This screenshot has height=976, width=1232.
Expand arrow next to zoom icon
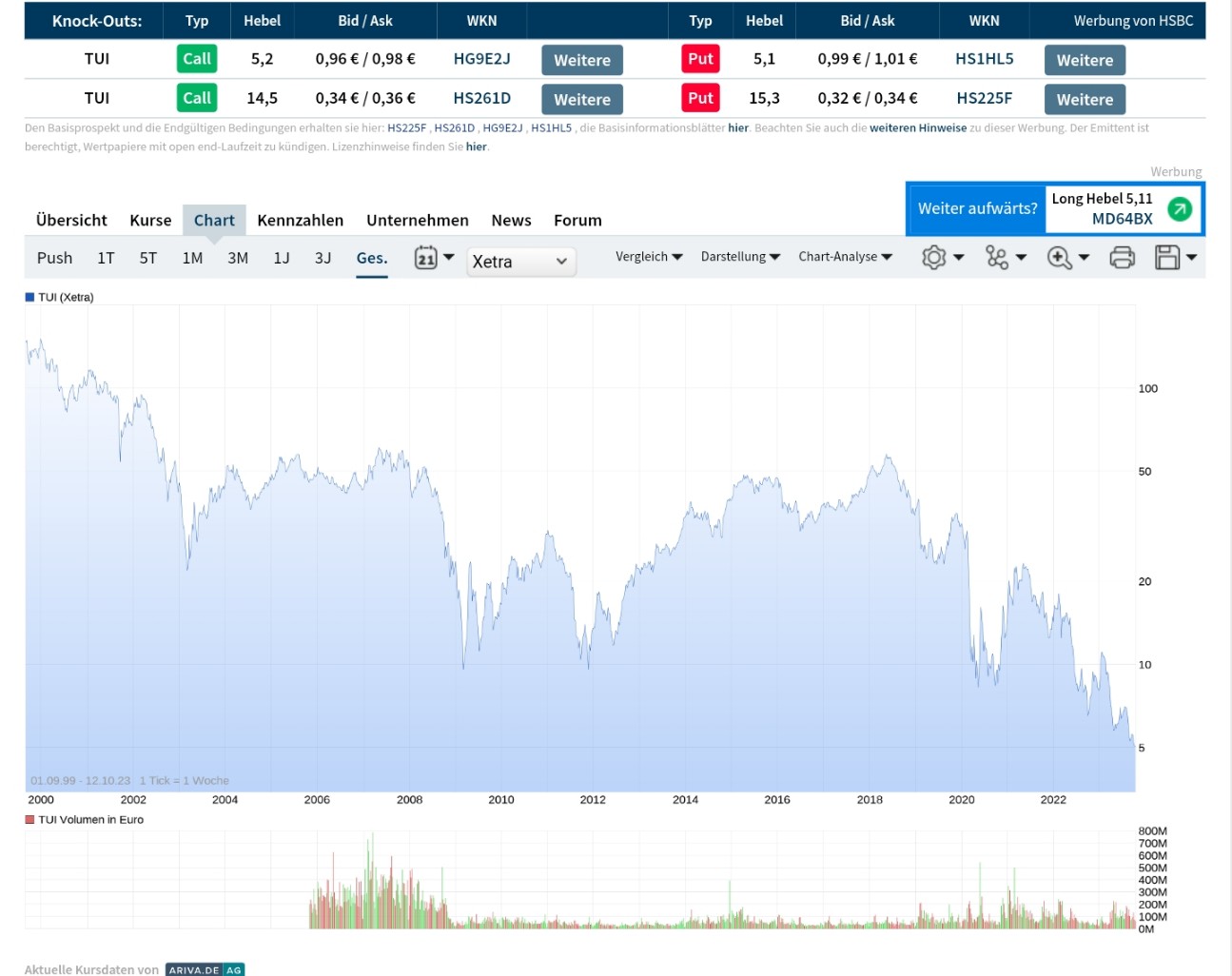click(1084, 258)
